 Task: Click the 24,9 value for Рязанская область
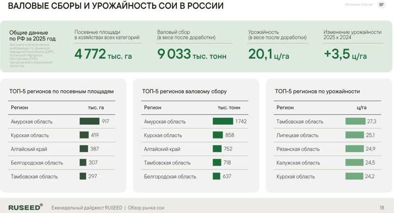(370, 149)
